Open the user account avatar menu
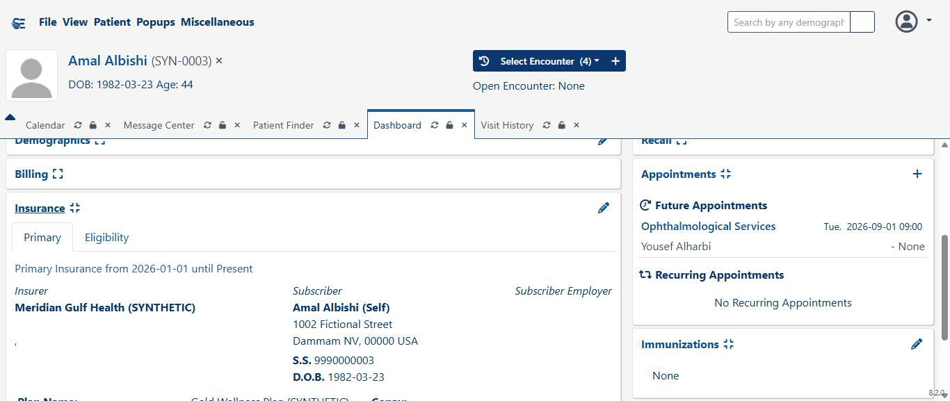Viewport: 950px width, 401px height. (906, 22)
